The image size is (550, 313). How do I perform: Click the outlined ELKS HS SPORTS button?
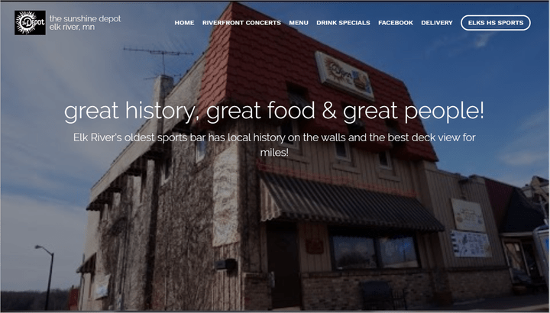[x=496, y=23]
